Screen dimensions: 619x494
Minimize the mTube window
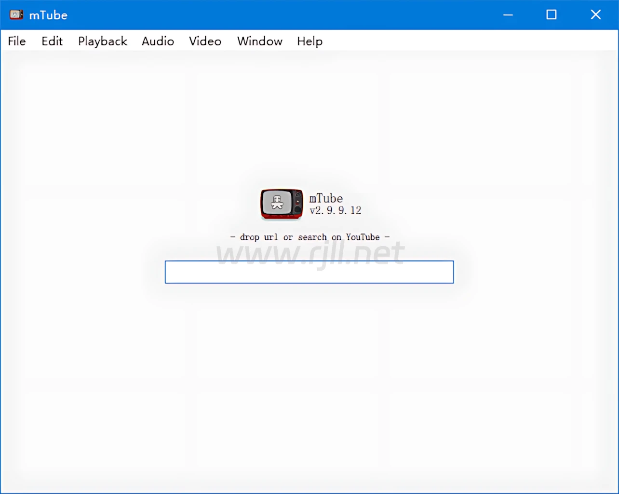click(x=508, y=15)
